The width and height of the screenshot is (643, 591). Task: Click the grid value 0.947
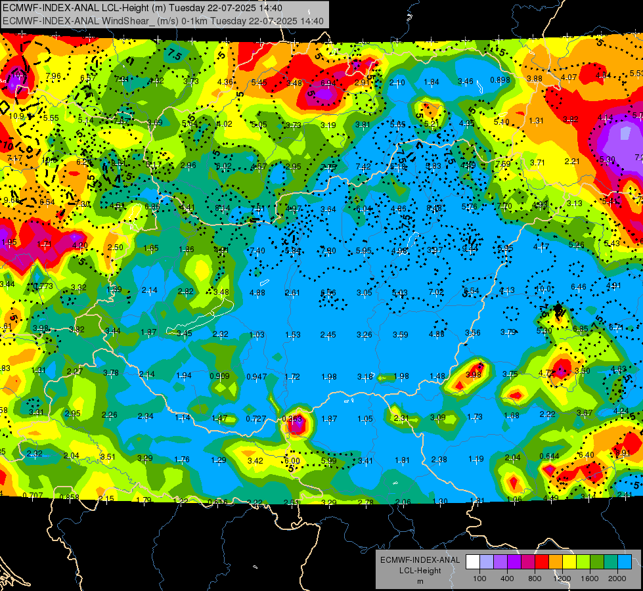[256, 376]
